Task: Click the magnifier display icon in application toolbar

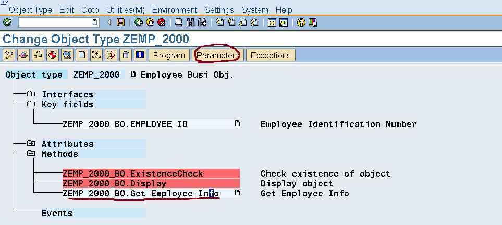Action: pos(67,55)
